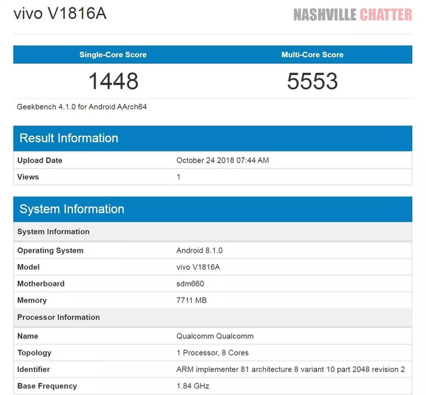This screenshot has height=395, width=426.
Task: Click the '7711 MB' memory value
Action: tap(192, 300)
